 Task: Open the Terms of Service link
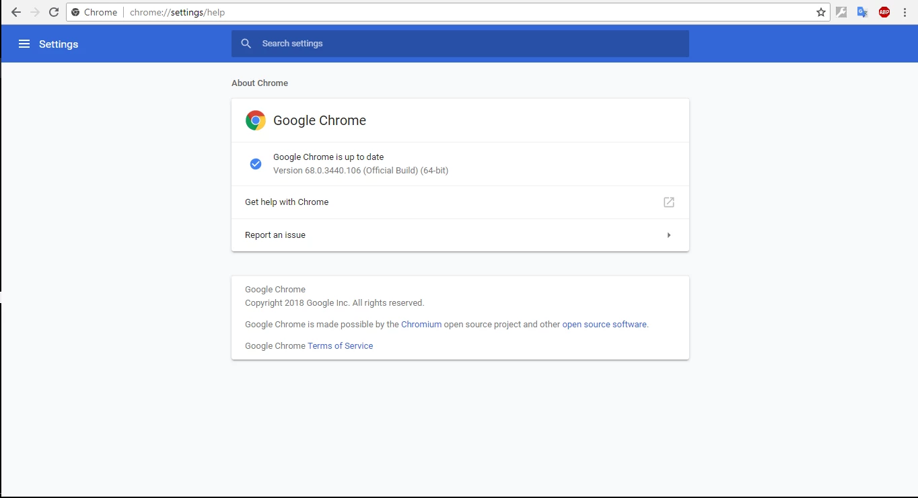(340, 345)
